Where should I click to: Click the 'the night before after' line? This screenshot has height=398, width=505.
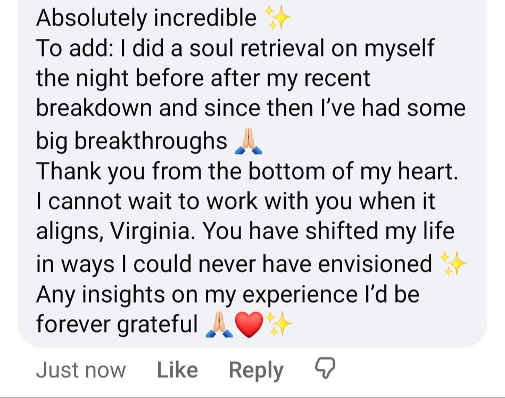[203, 79]
